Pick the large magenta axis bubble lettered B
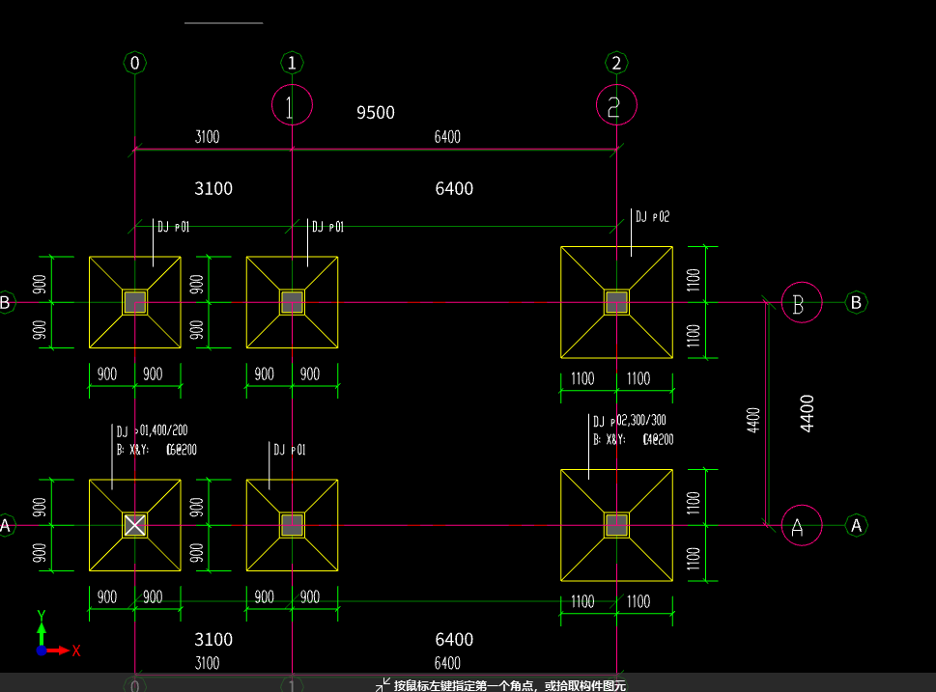936x692 pixels. 802,302
